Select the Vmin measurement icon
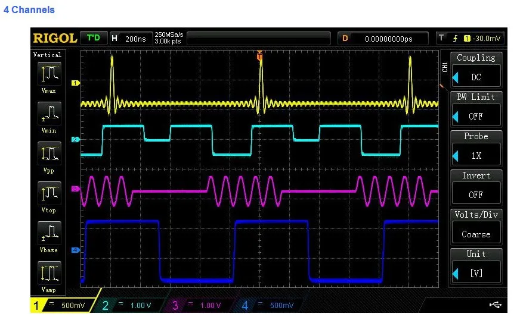520x317 pixels. (x=49, y=114)
